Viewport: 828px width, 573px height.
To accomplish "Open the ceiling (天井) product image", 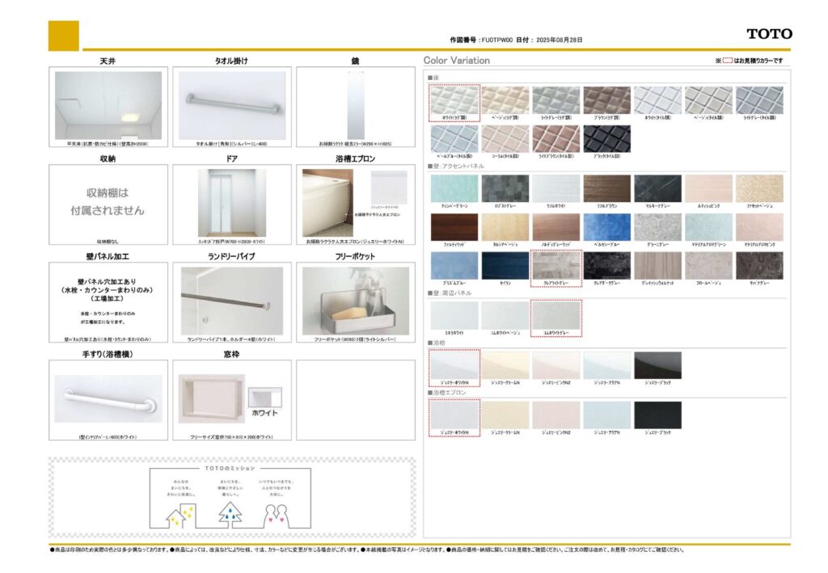I will point(108,105).
